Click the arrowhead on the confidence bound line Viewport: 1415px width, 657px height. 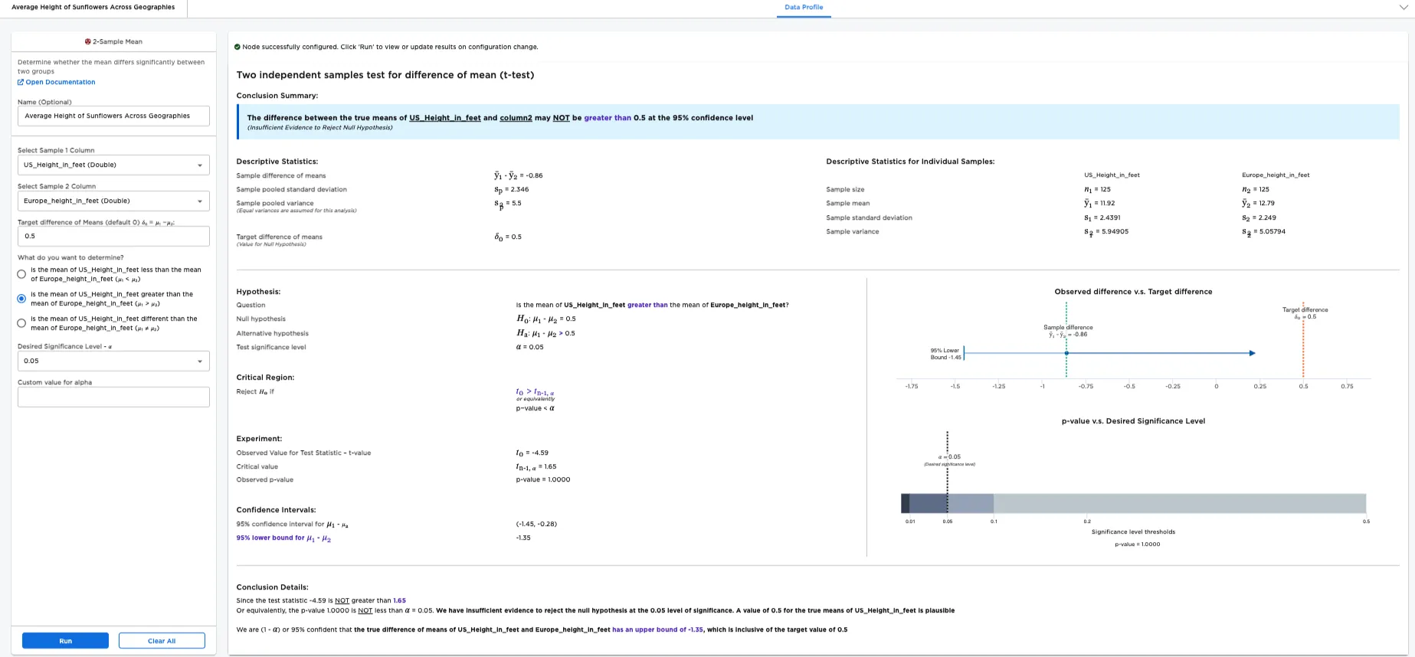pos(1252,353)
